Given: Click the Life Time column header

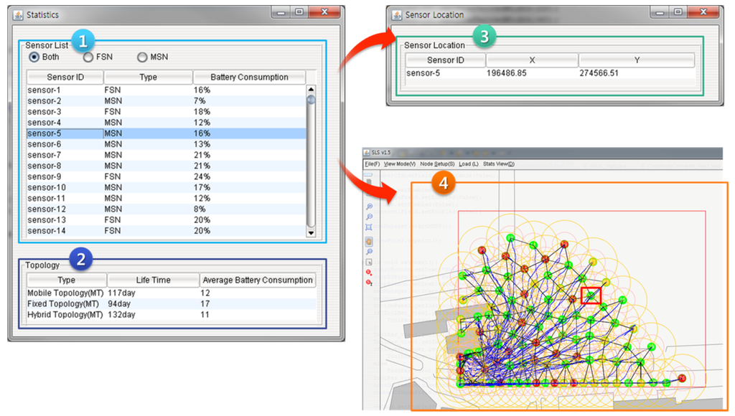Looking at the screenshot, I should [153, 280].
